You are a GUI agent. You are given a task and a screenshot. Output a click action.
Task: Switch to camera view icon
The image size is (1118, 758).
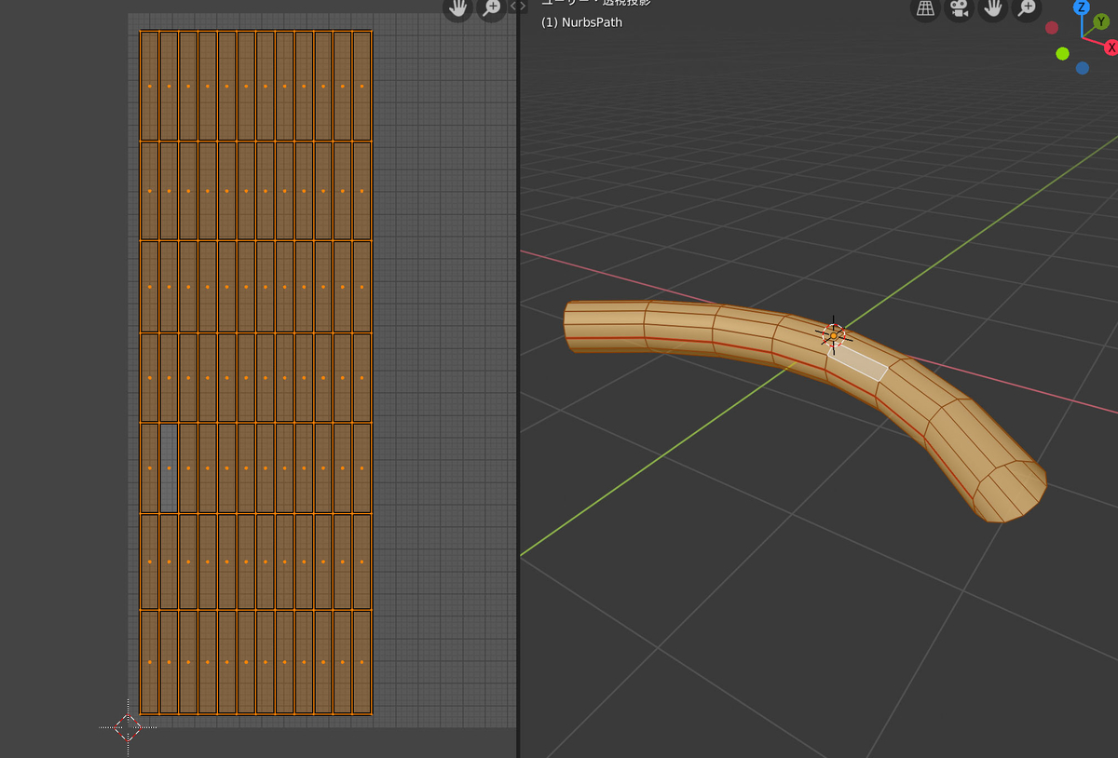[959, 8]
